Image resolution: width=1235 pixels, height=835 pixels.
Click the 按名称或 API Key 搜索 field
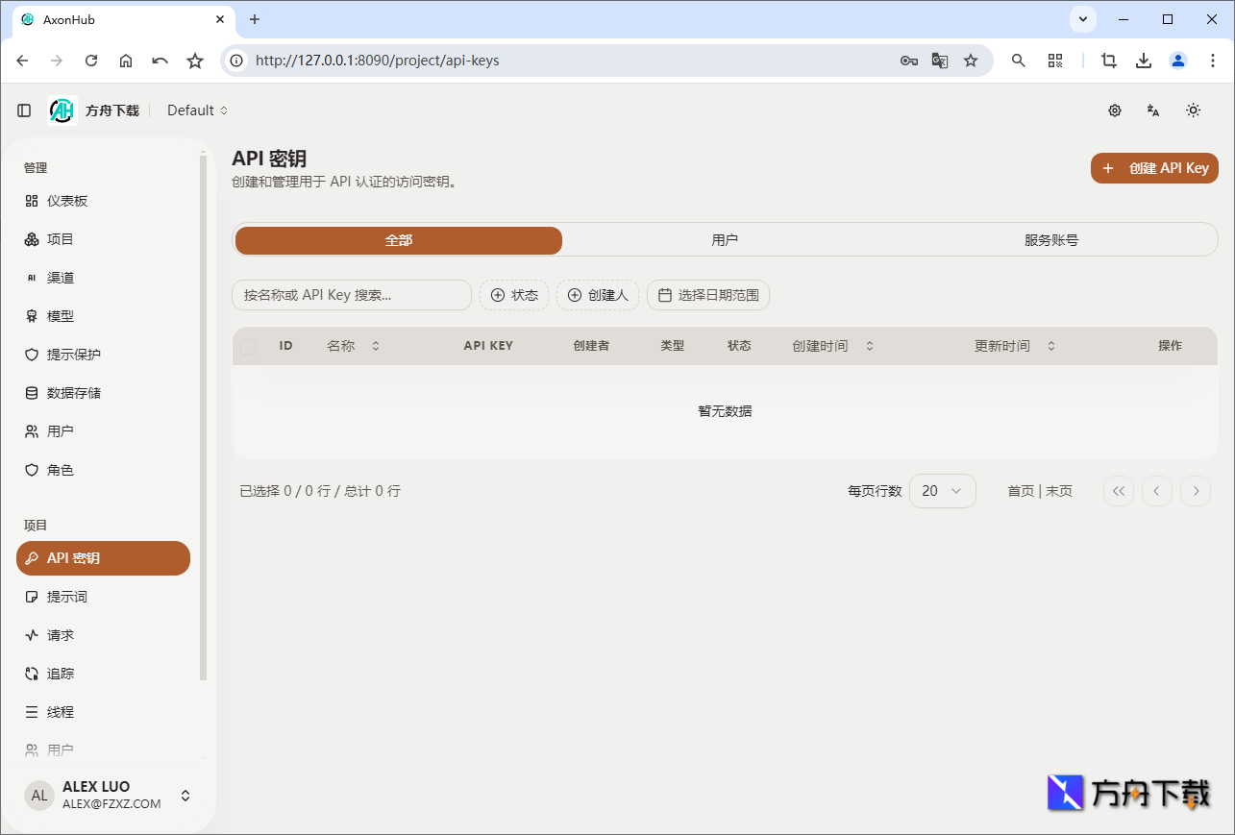[x=352, y=295]
